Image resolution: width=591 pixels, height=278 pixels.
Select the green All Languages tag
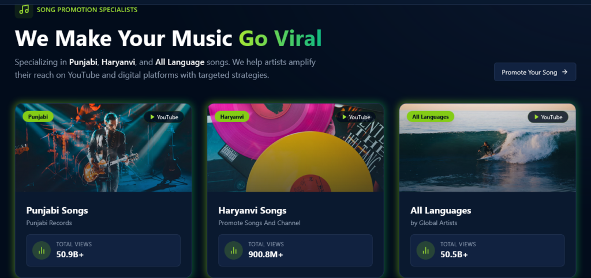click(431, 117)
